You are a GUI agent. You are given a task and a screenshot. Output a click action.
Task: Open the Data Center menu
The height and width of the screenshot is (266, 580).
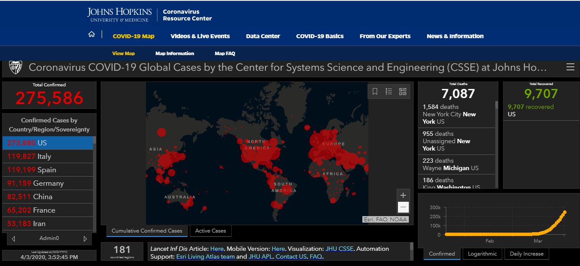[263, 36]
